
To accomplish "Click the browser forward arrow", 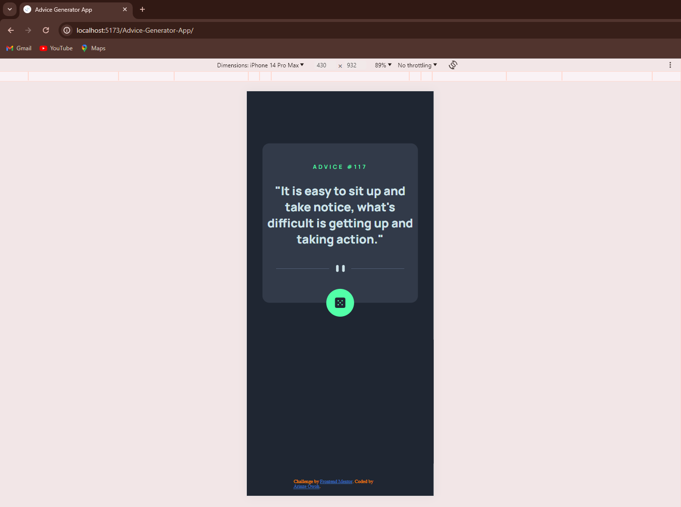I will [28, 30].
